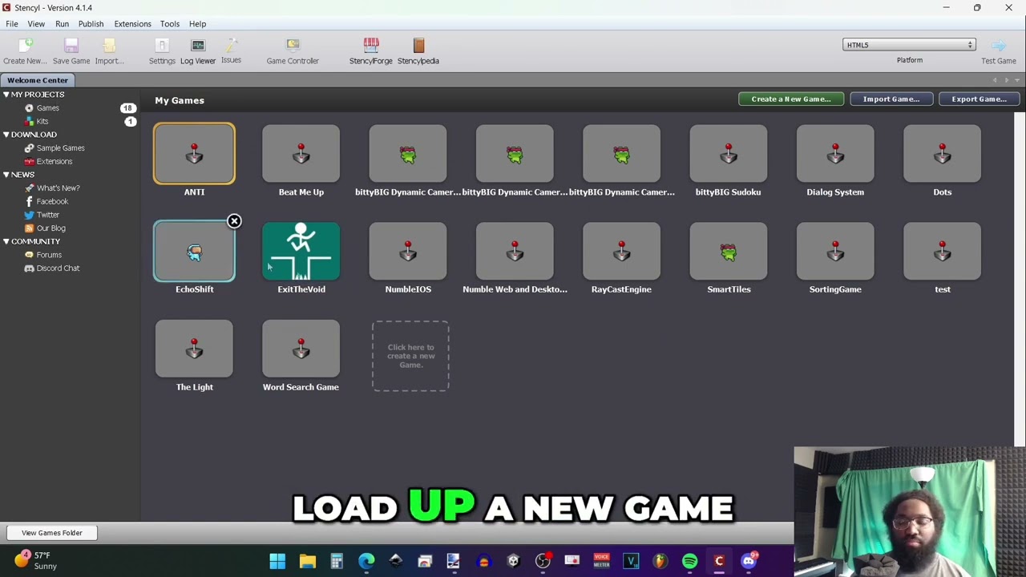Open the Discord Chat link
Image resolution: width=1026 pixels, height=577 pixels.
click(58, 268)
